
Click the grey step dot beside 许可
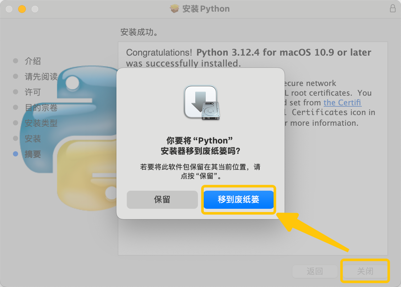click(x=15, y=92)
